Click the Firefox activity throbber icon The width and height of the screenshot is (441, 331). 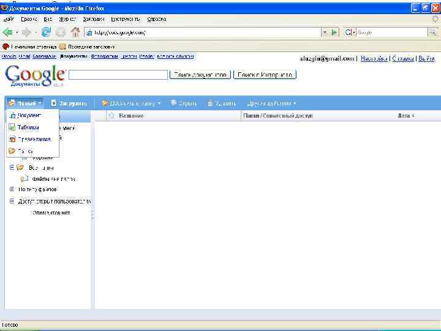coord(435,19)
